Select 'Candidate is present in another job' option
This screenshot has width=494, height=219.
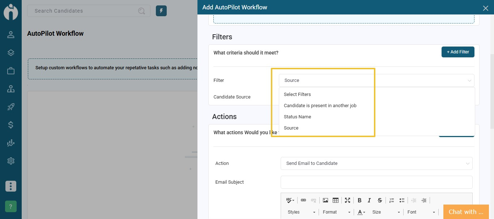[x=320, y=106]
